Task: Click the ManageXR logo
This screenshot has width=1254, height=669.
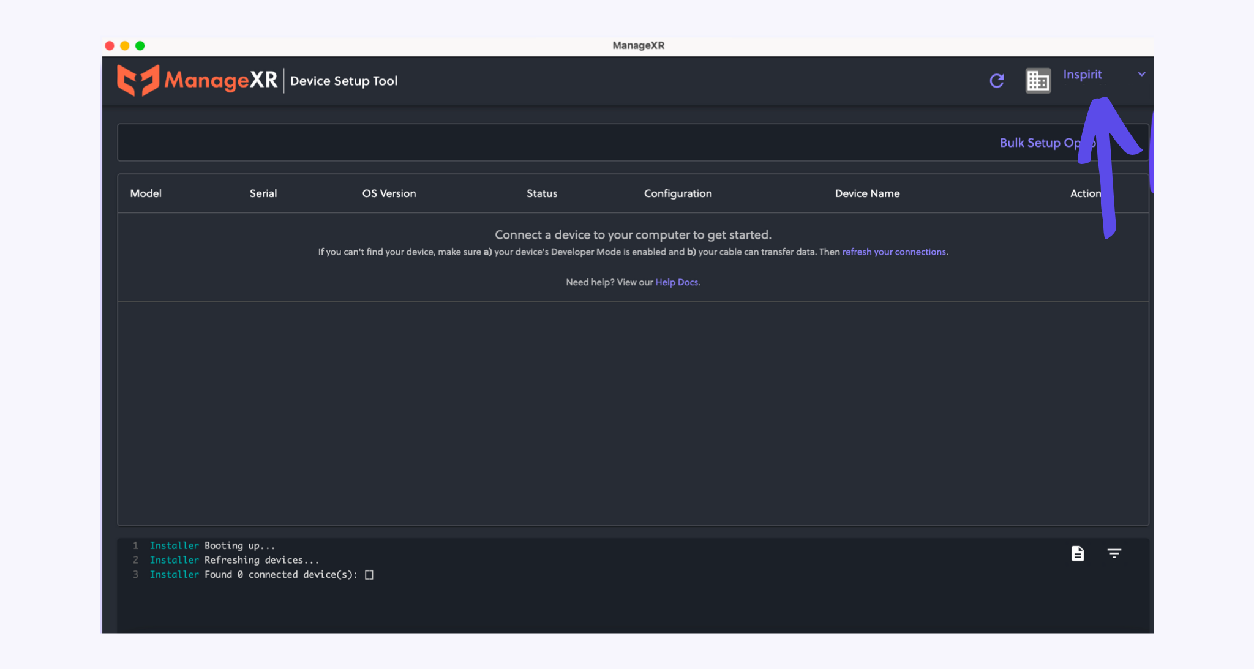Action: [197, 81]
